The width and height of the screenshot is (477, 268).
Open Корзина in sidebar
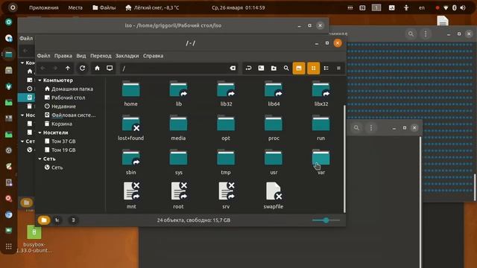[x=58, y=124]
